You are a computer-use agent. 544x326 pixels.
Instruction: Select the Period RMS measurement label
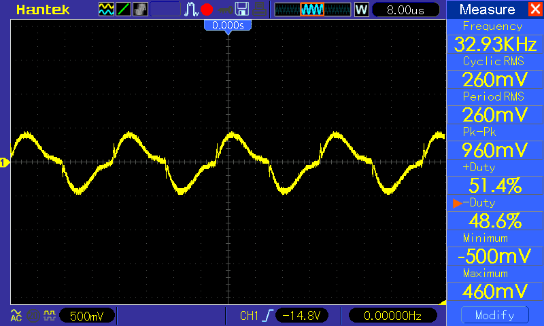pos(494,96)
